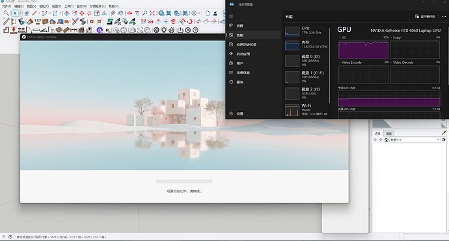This screenshot has height=241, width=449.
Task: Select the red Rotate tool
Action: click(x=89, y=13)
